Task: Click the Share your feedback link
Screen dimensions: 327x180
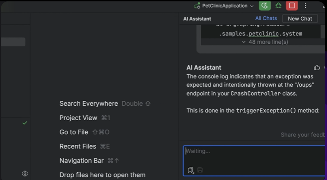Action: (304, 135)
